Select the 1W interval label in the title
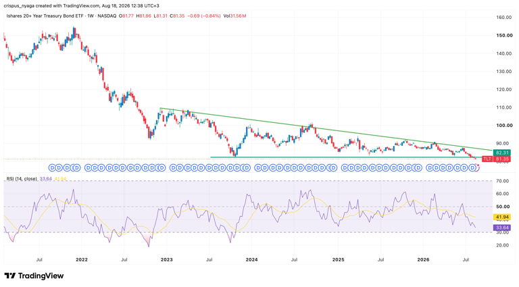 tap(91, 16)
